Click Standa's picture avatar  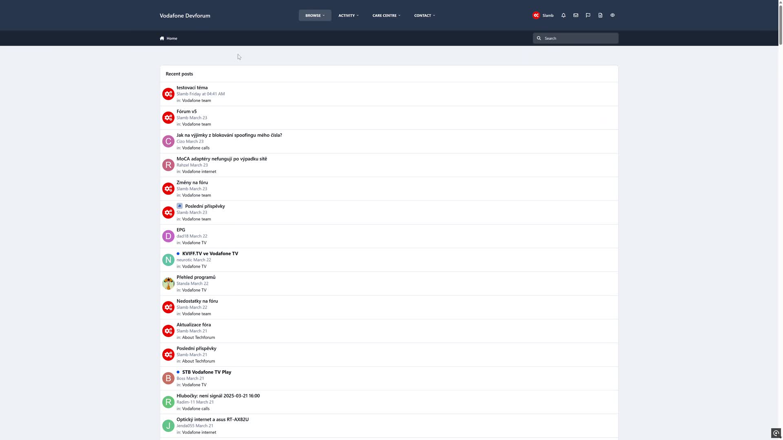coord(168,284)
